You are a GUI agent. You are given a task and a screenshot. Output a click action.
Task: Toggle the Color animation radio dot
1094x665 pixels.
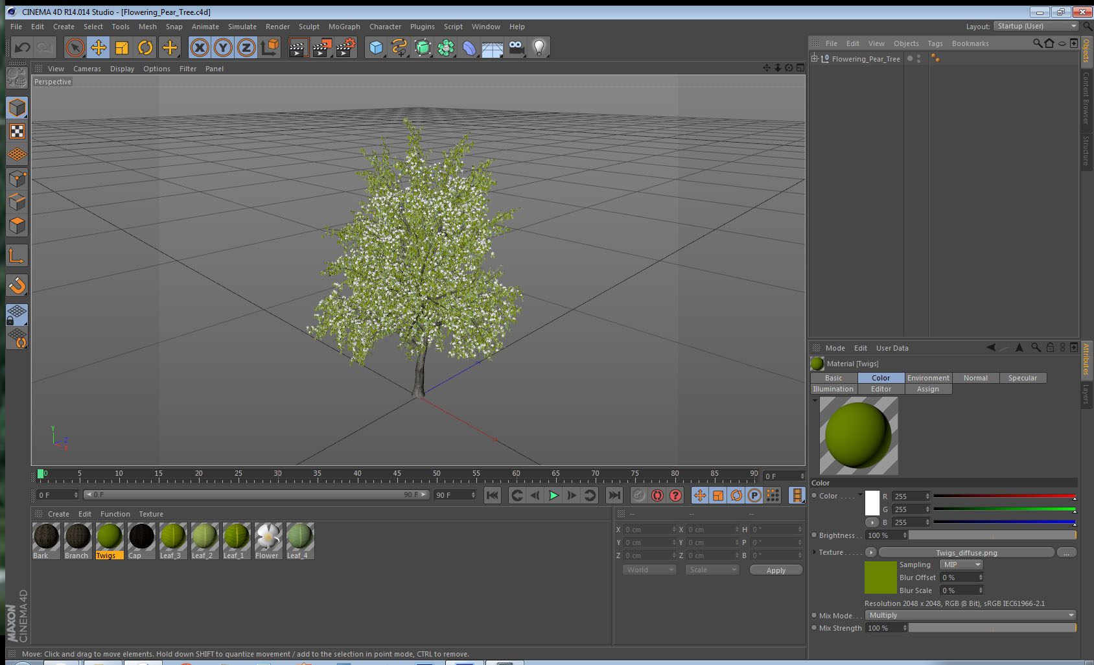click(x=814, y=496)
